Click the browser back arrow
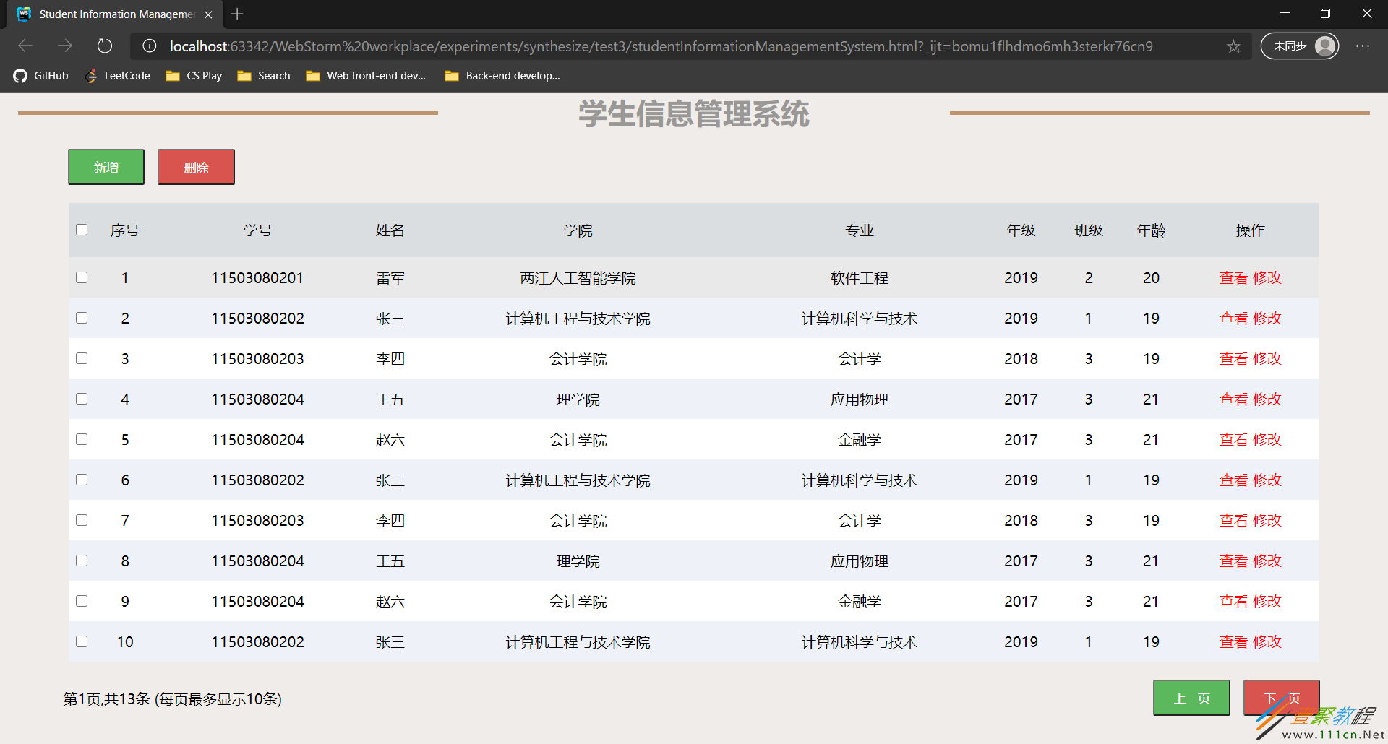The image size is (1388, 744). [25, 46]
